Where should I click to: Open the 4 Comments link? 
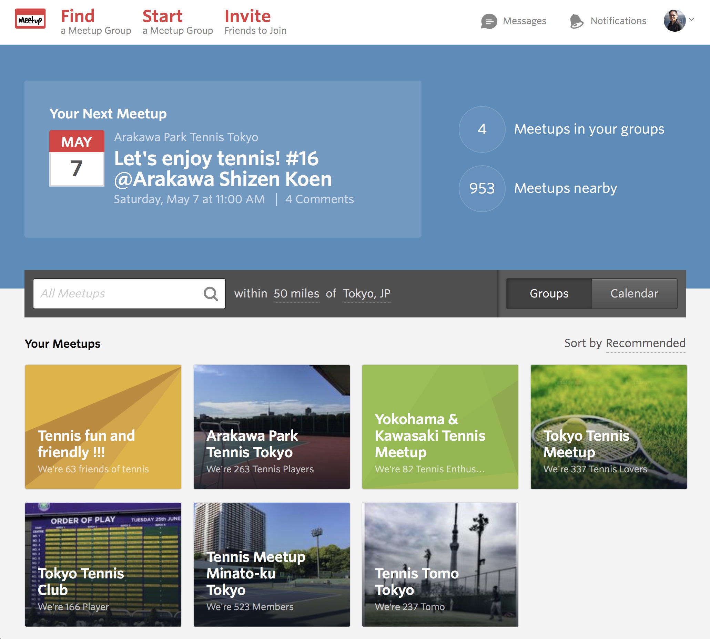coord(319,199)
